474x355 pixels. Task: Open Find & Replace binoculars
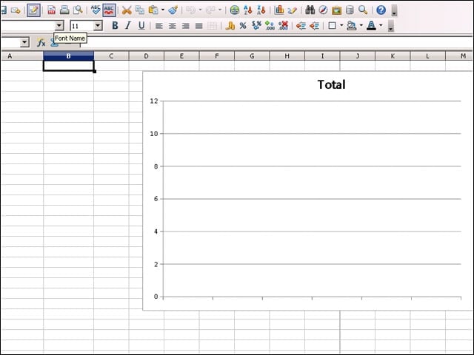tap(310, 10)
